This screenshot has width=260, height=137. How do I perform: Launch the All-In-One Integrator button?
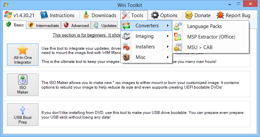[23, 55]
